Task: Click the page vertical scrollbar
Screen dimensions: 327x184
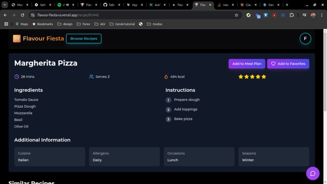Action: click(x=325, y=71)
